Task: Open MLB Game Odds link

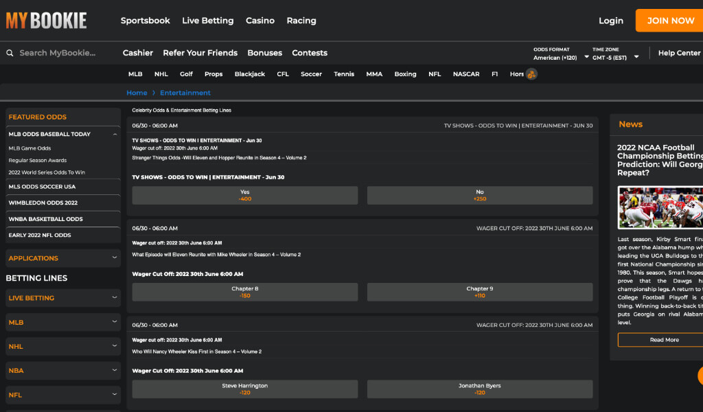Action: 30,148
